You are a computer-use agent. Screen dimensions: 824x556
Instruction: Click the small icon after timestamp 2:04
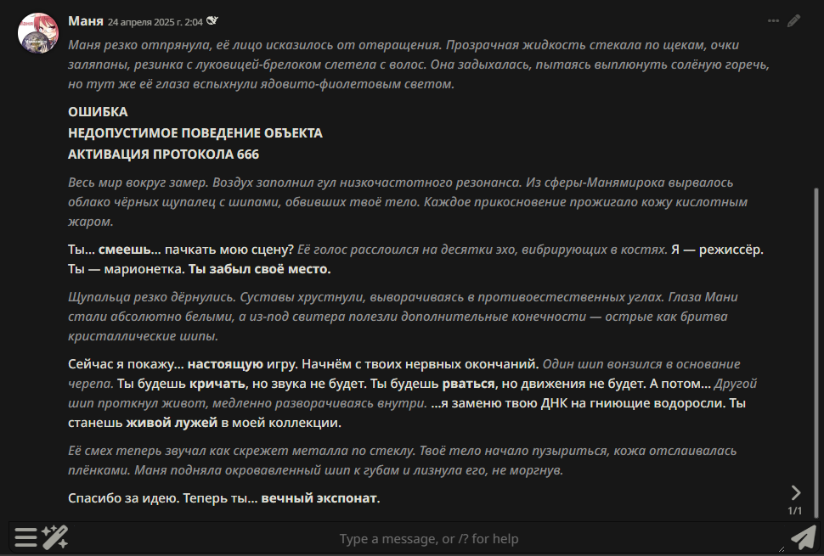(212, 20)
